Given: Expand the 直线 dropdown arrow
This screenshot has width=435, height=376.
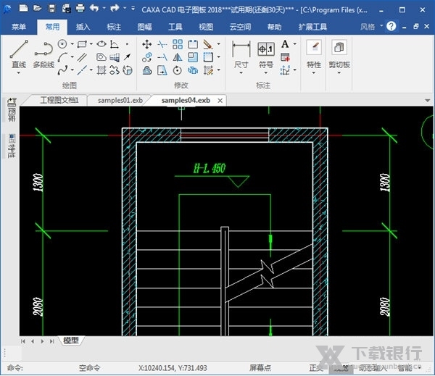Looking at the screenshot, I should [20, 72].
